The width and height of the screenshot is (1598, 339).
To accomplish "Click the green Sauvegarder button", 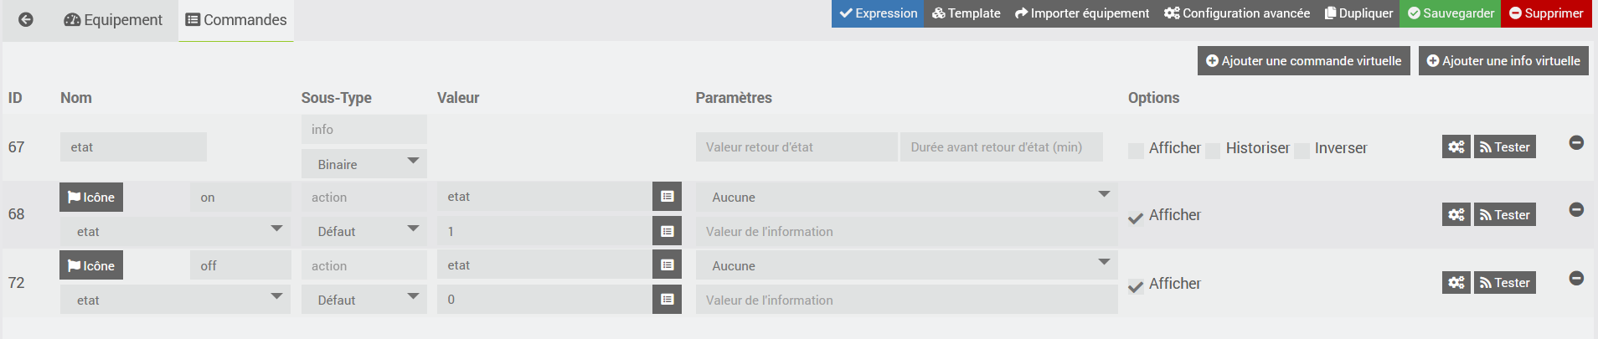I will [x=1450, y=13].
